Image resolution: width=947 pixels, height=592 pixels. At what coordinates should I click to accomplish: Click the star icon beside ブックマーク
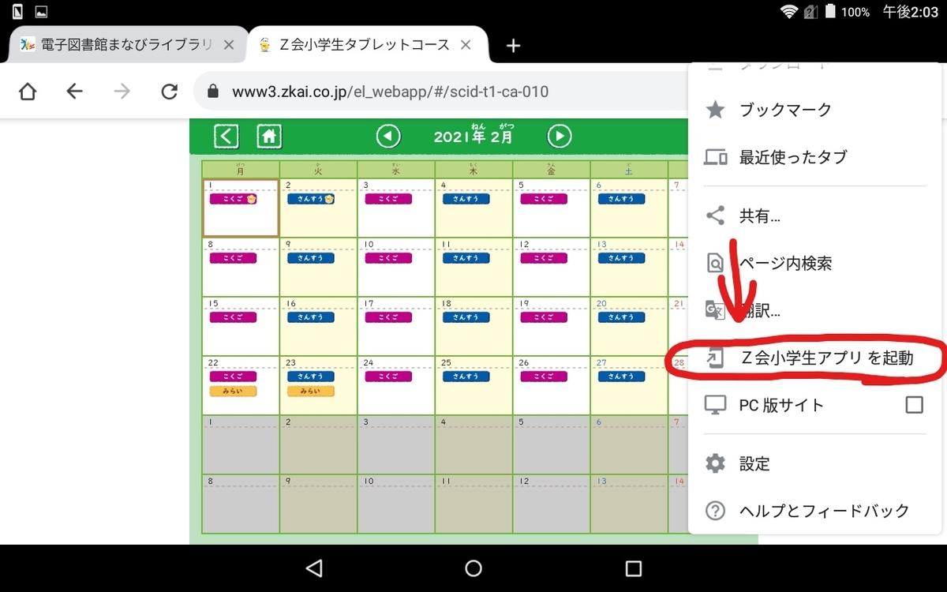[715, 110]
